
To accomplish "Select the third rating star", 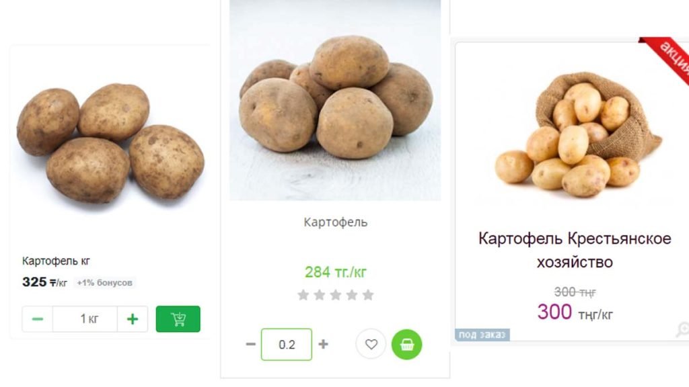I will pos(336,295).
